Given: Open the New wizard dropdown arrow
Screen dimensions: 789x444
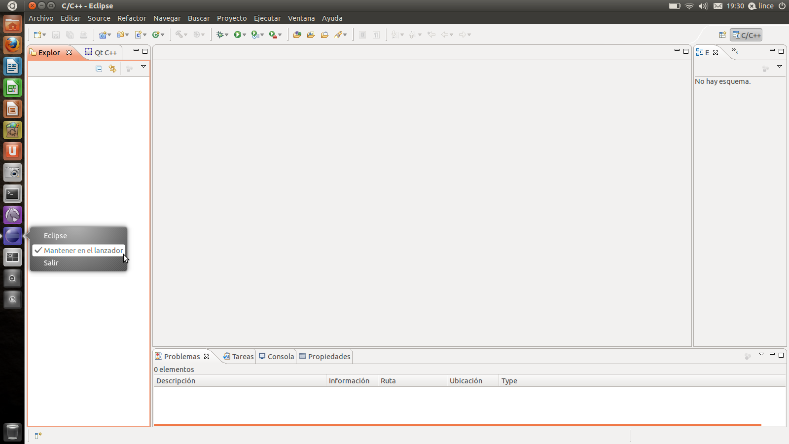Looking at the screenshot, I should point(44,35).
